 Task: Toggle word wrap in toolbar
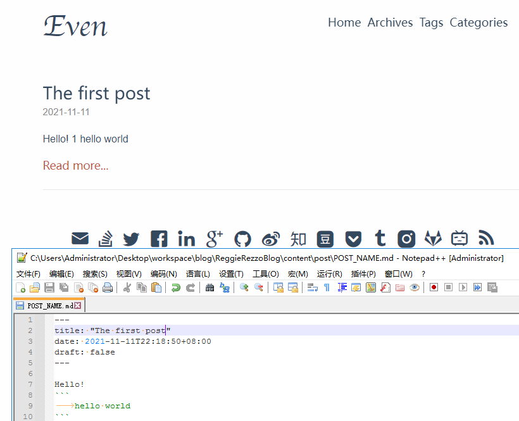313,287
